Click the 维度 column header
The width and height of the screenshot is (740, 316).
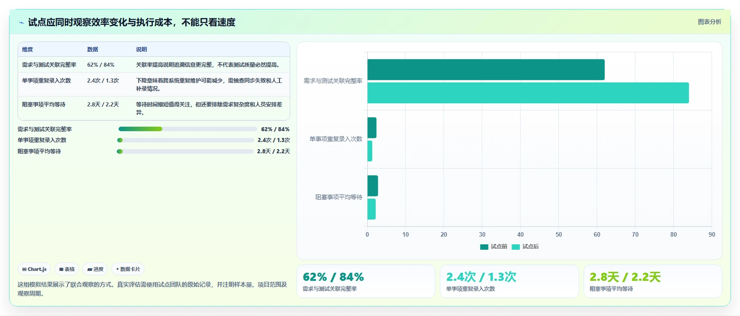tap(27, 50)
